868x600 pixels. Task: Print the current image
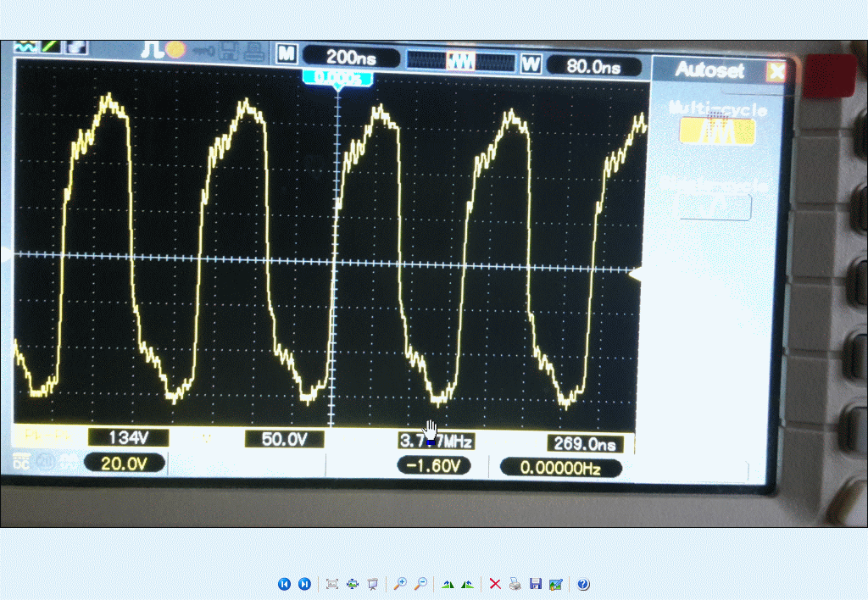[515, 584]
